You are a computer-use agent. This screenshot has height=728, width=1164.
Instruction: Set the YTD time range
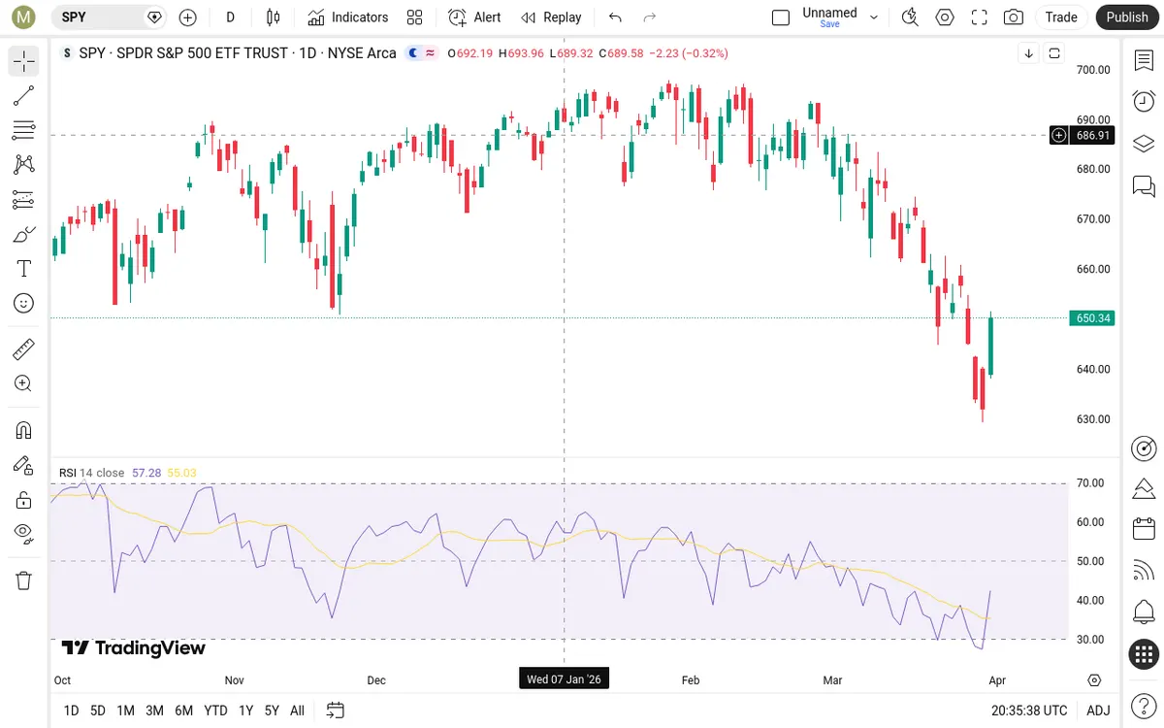(x=215, y=711)
